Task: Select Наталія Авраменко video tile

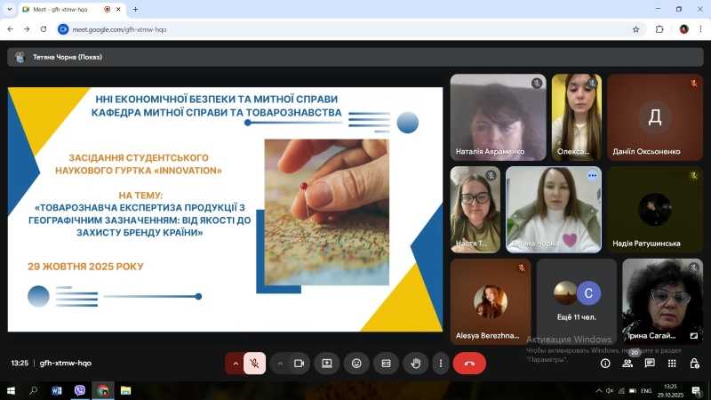Action: [x=498, y=117]
